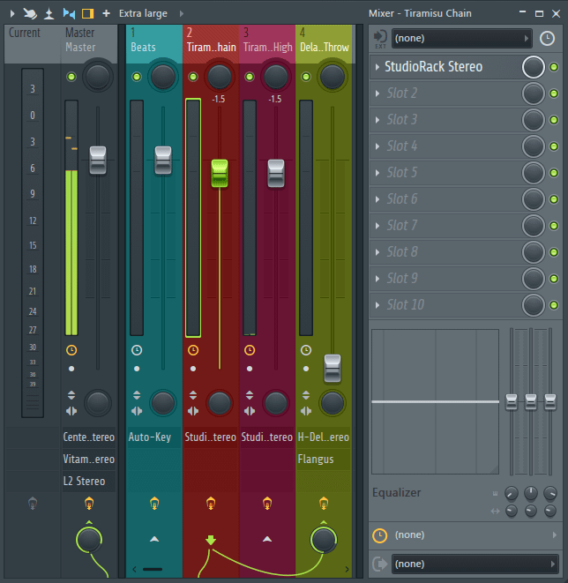Click the Tiramisu Chain track latency clock icon
This screenshot has height=583, width=568.
193,350
